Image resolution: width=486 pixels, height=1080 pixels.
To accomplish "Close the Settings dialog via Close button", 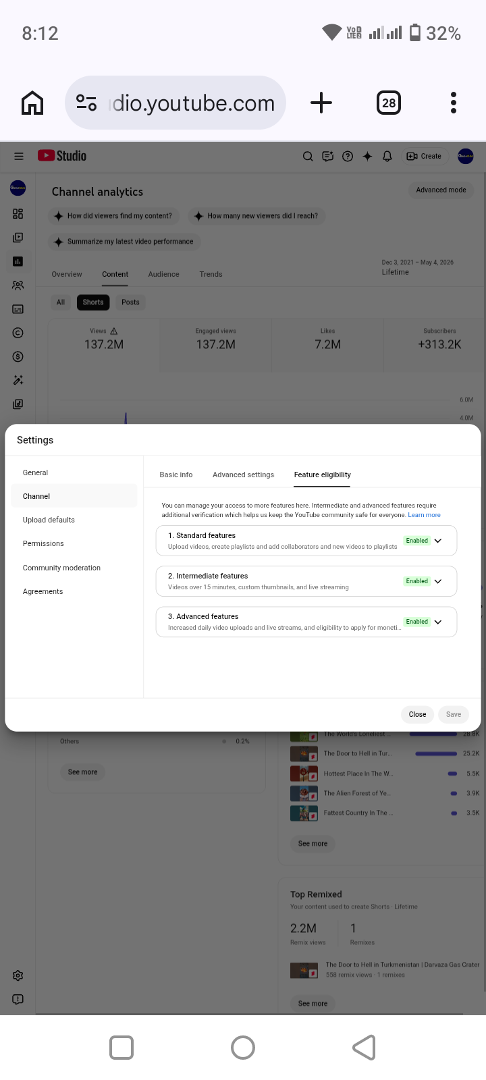I will pos(417,714).
